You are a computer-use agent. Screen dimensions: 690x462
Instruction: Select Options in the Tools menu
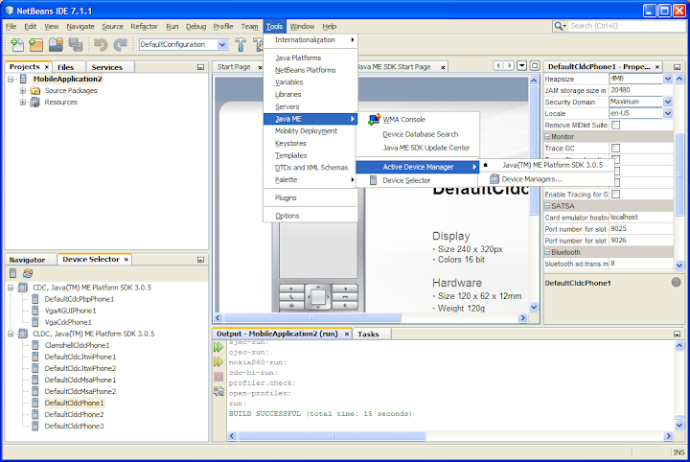310,216
